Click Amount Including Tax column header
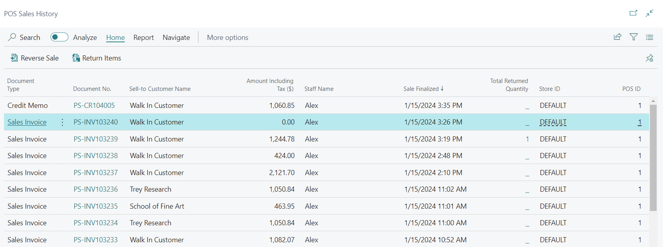This screenshot has height=247, width=663. [x=270, y=85]
